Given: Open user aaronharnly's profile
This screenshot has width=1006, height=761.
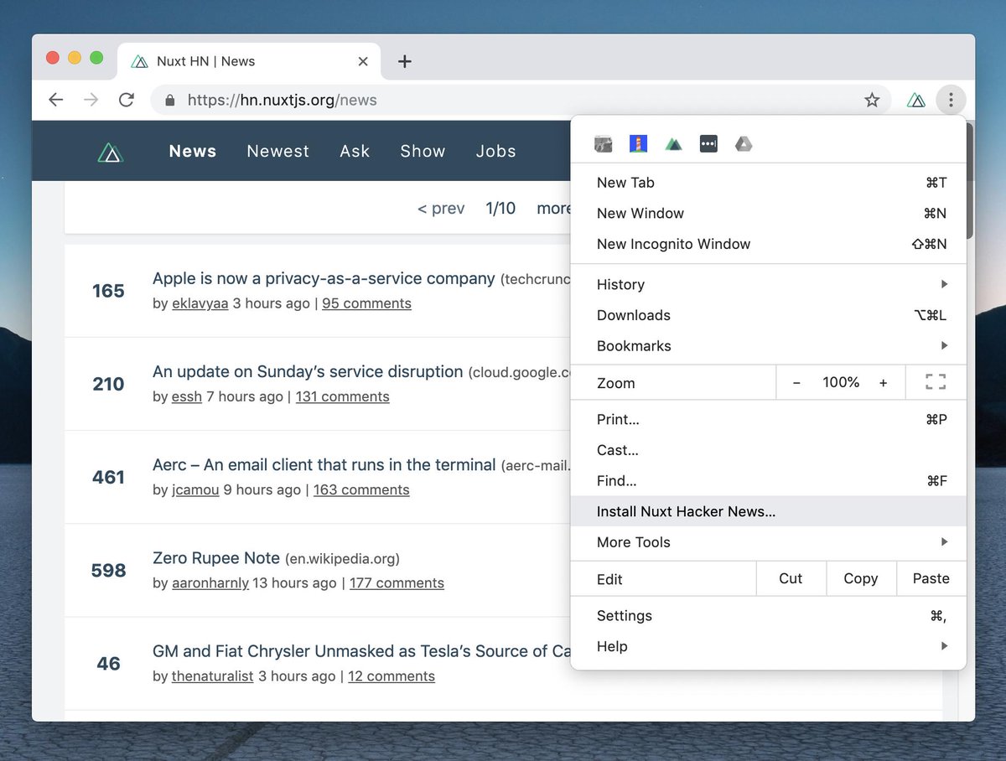Looking at the screenshot, I should pyautogui.click(x=210, y=582).
